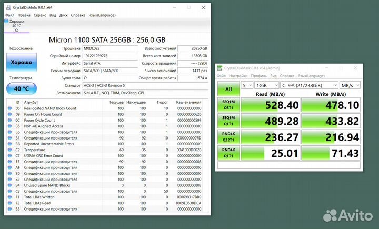Viewport: 379px width, 229px height.
Task: Click the CrystalDiskMark title bar app icon
Action: click(x=220, y=68)
